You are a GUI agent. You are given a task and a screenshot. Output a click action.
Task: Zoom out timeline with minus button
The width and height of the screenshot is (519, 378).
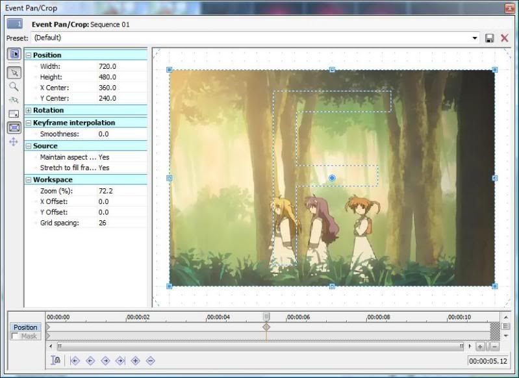(x=495, y=347)
